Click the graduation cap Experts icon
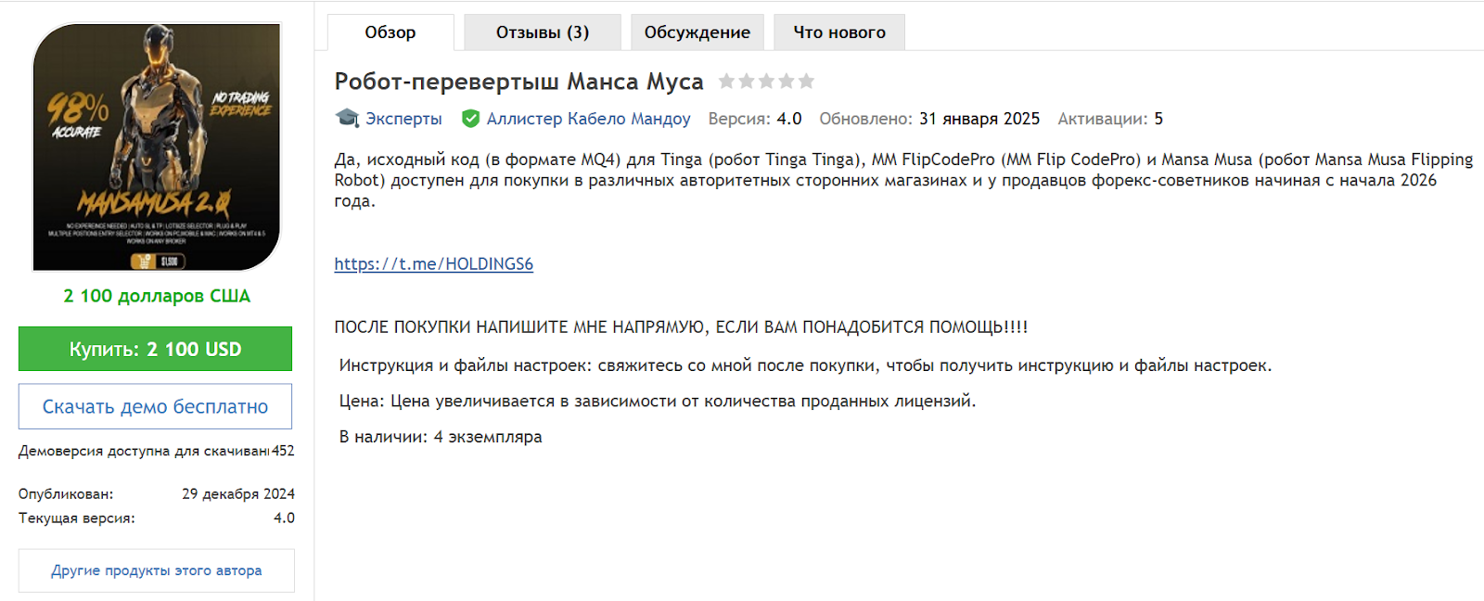Screen dimensions: 1484x601 (347, 119)
